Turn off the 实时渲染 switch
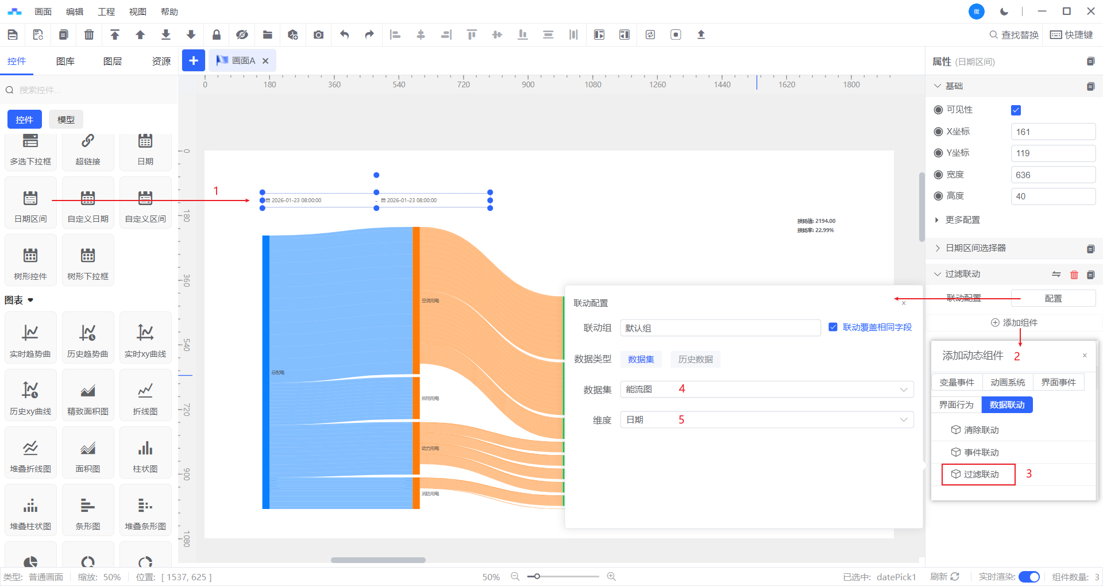 1029,577
